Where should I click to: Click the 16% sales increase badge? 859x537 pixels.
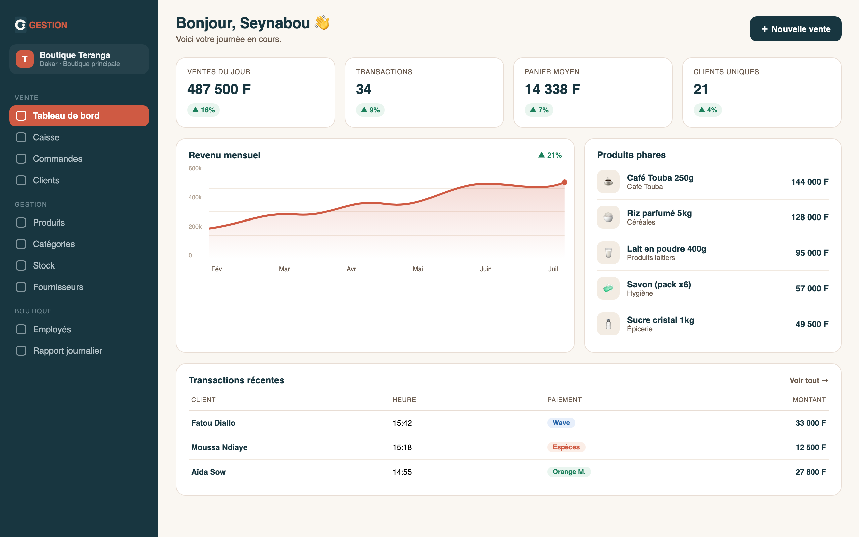tap(203, 110)
